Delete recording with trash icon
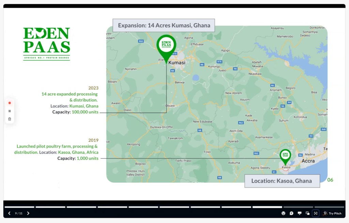The height and width of the screenshot is (223, 349). [10, 119]
